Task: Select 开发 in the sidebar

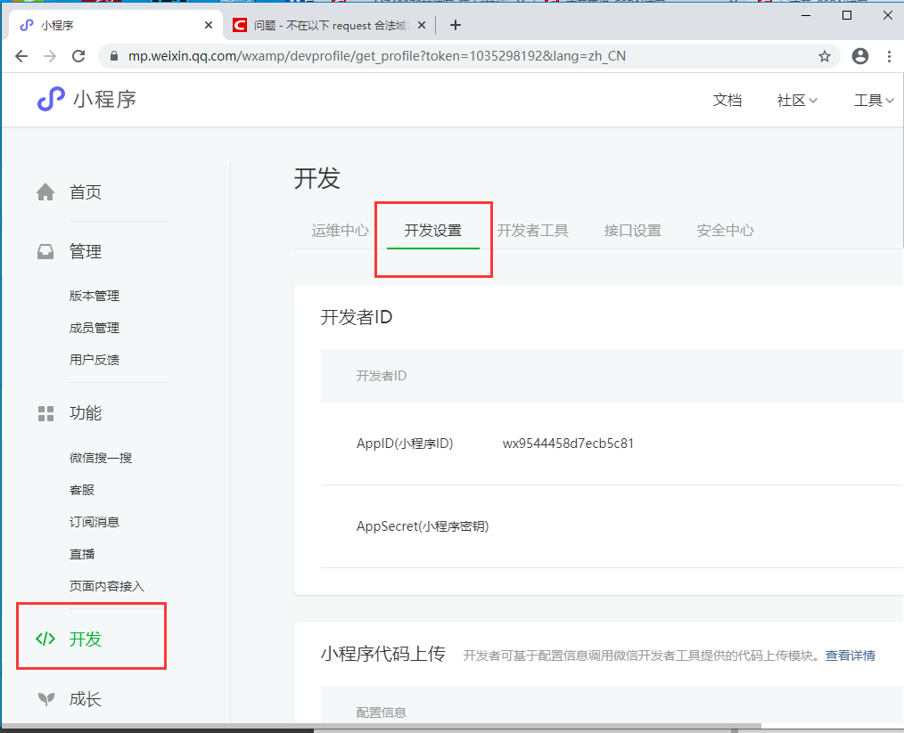Action: (86, 639)
